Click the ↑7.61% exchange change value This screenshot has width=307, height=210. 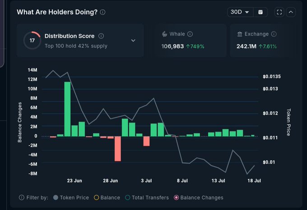coord(268,47)
